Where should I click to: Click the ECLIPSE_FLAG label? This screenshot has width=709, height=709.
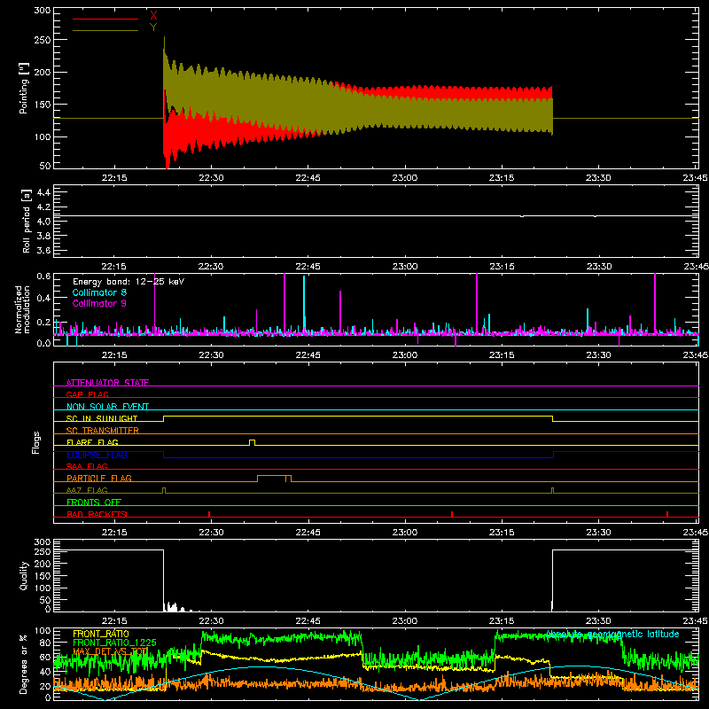click(x=97, y=455)
